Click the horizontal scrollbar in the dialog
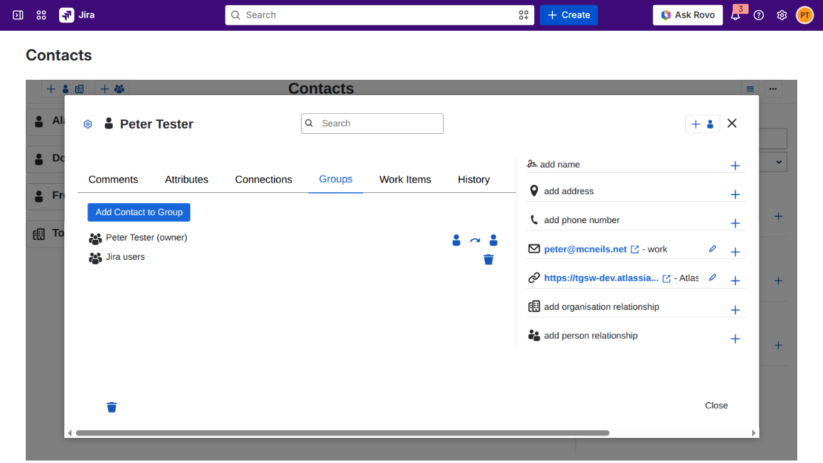This screenshot has height=463, width=823. tap(342, 433)
